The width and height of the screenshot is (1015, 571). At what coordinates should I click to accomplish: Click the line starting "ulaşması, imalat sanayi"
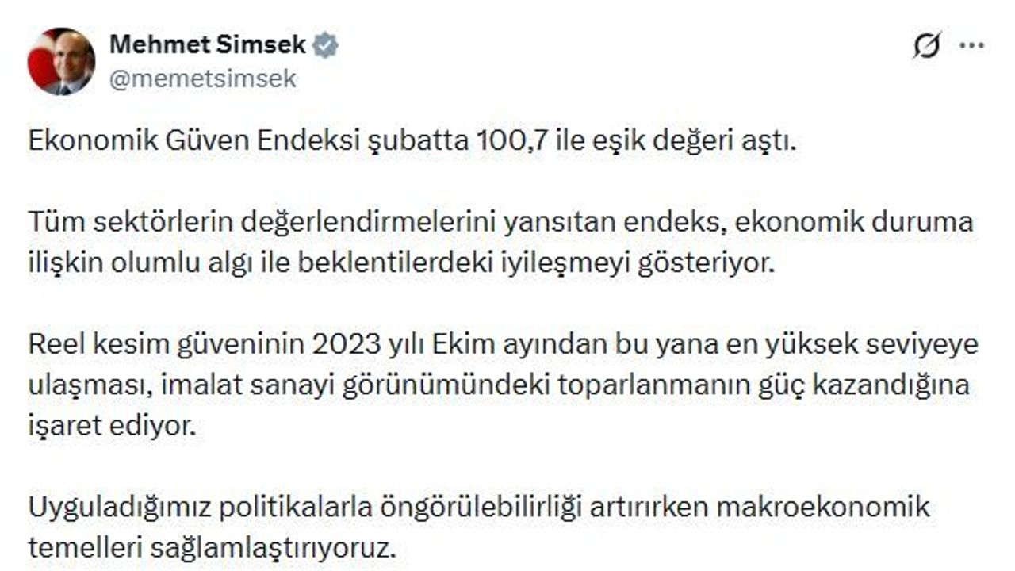(x=500, y=385)
